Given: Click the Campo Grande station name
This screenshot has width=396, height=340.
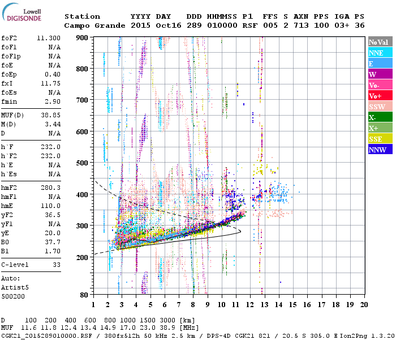Looking at the screenshot, I should 94,25.
